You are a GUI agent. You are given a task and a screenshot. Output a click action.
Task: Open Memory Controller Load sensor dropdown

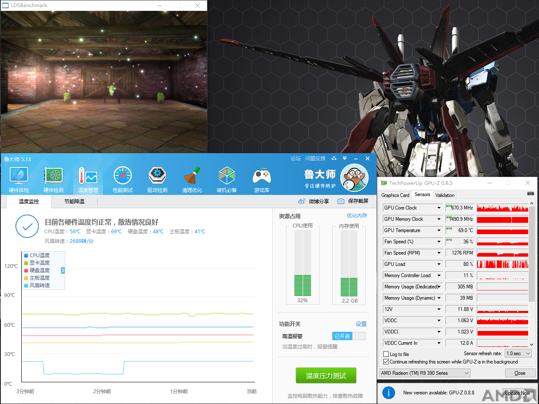click(x=439, y=275)
